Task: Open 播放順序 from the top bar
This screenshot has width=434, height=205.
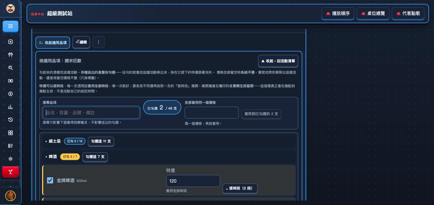Action: coord(338,13)
